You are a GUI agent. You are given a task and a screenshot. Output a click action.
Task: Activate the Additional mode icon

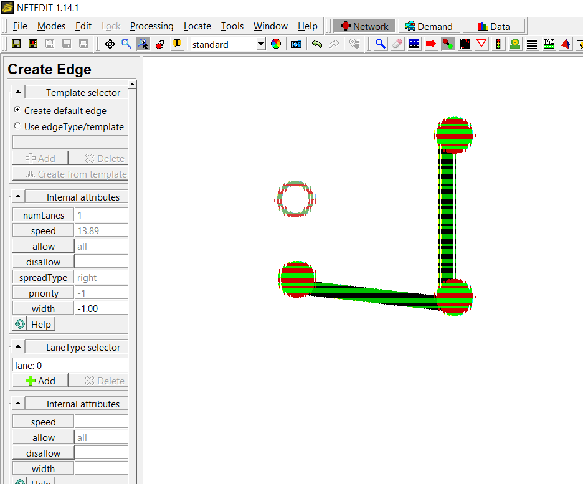(514, 44)
